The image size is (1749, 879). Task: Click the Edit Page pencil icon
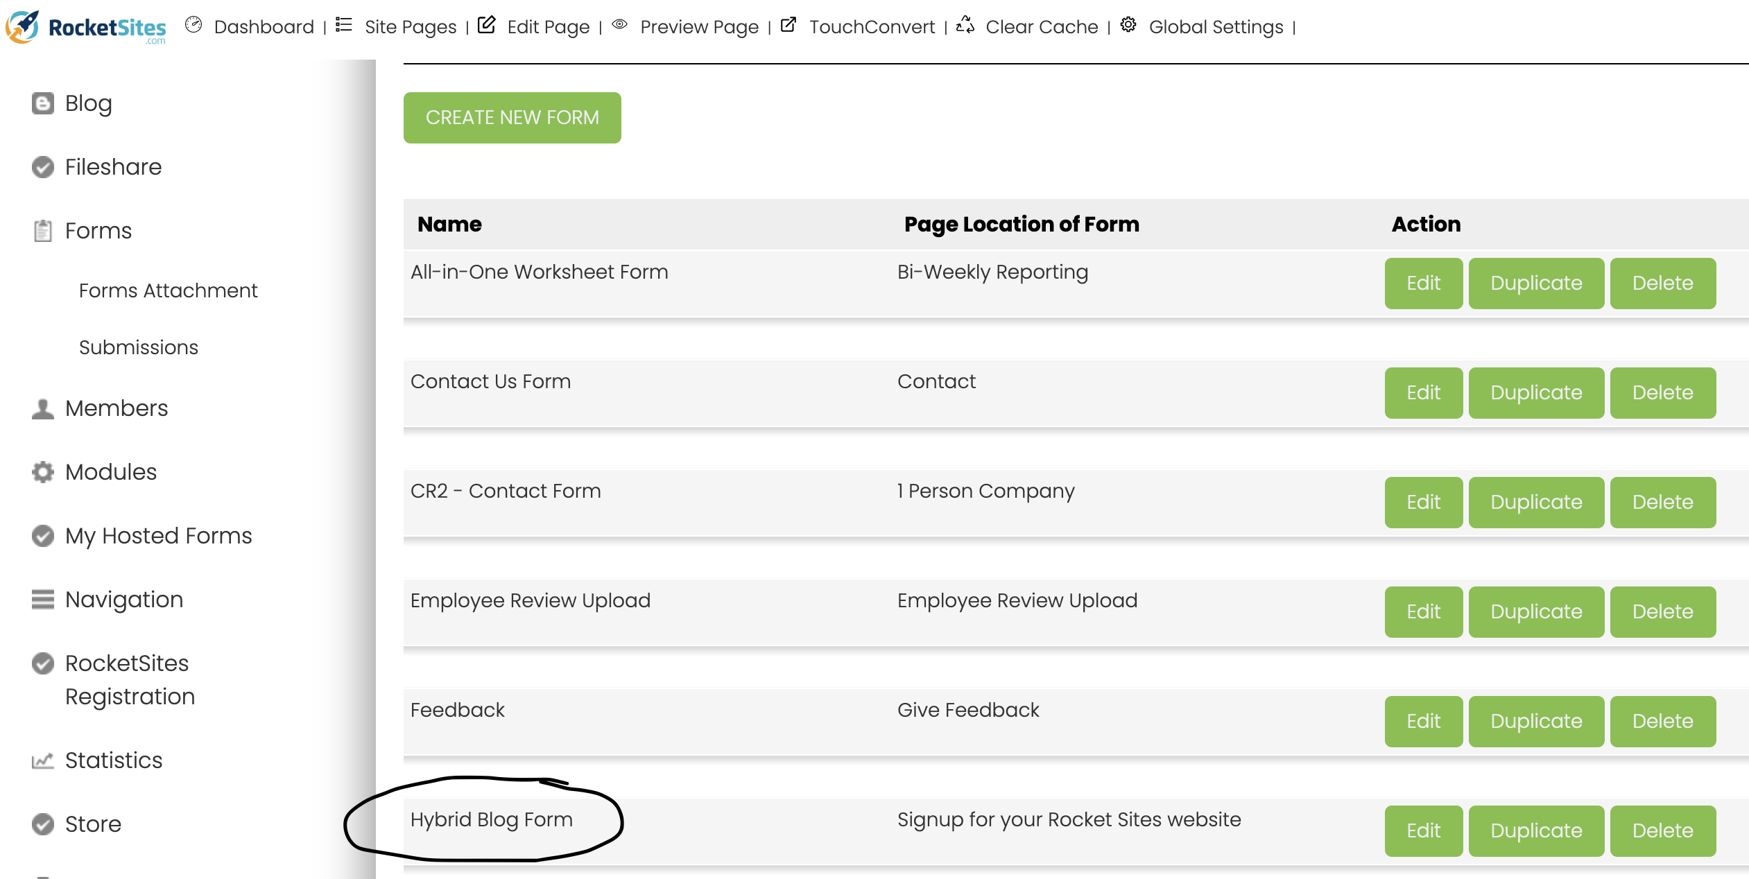tap(487, 25)
